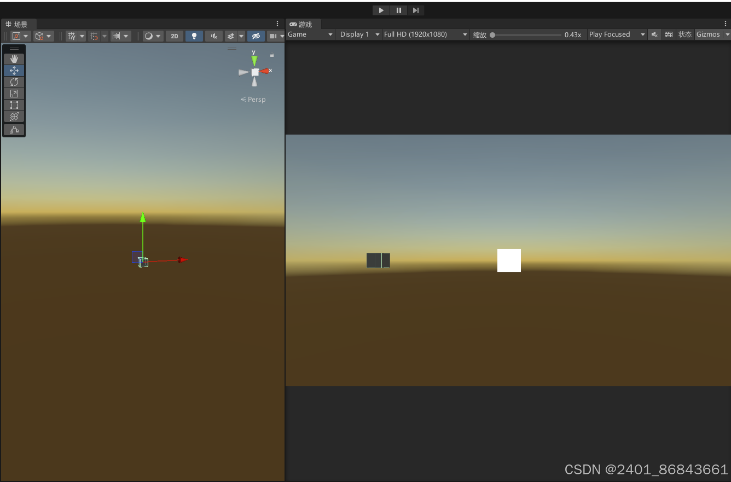Toggle 2D mode in the Scene view
This screenshot has height=482, width=731.
pyautogui.click(x=174, y=36)
